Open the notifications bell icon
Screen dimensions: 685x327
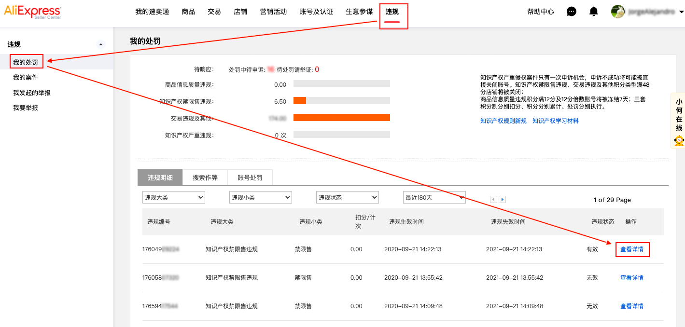(x=594, y=11)
